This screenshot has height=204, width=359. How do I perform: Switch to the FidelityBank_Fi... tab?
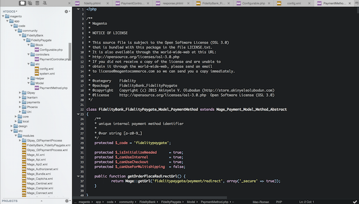click(x=213, y=3)
